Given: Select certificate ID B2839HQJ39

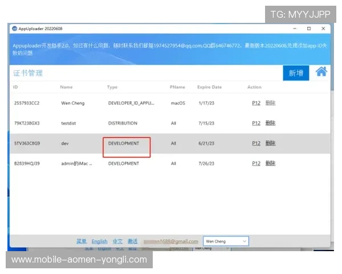Looking at the screenshot, I should pos(27,163).
